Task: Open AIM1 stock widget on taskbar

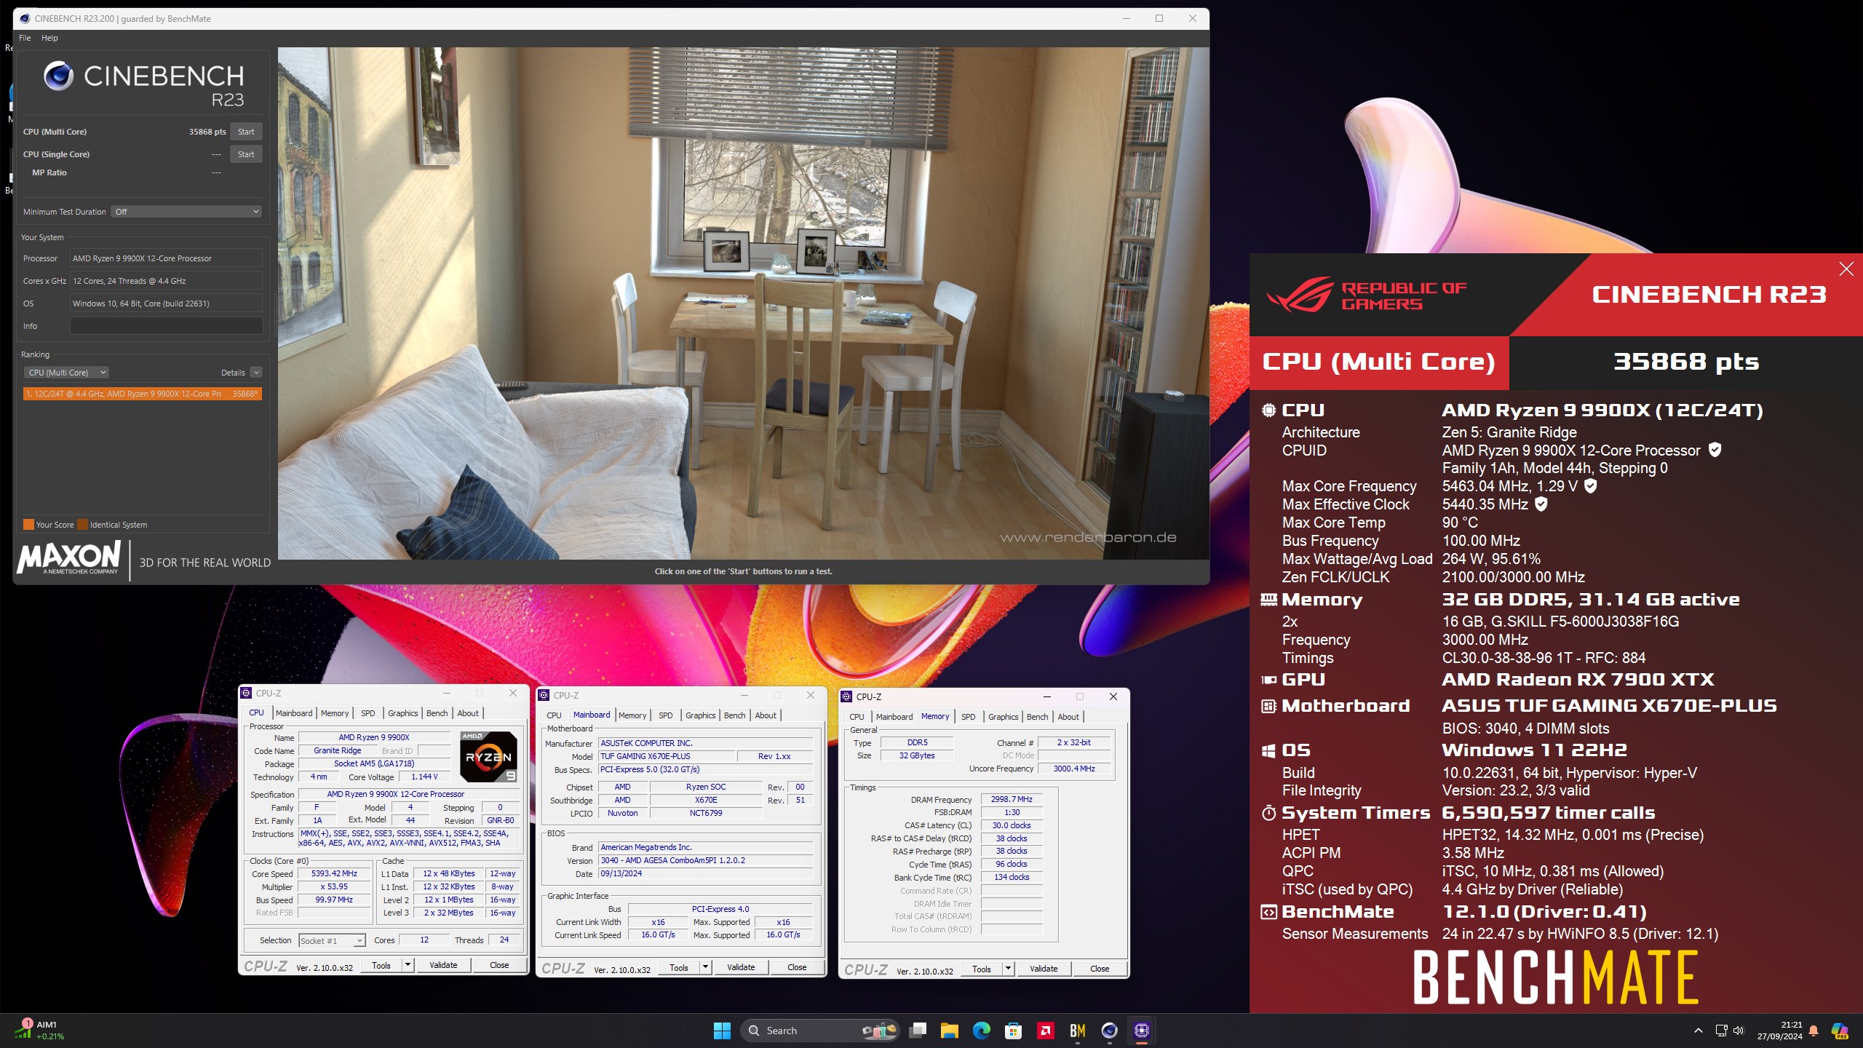Action: click(40, 1031)
